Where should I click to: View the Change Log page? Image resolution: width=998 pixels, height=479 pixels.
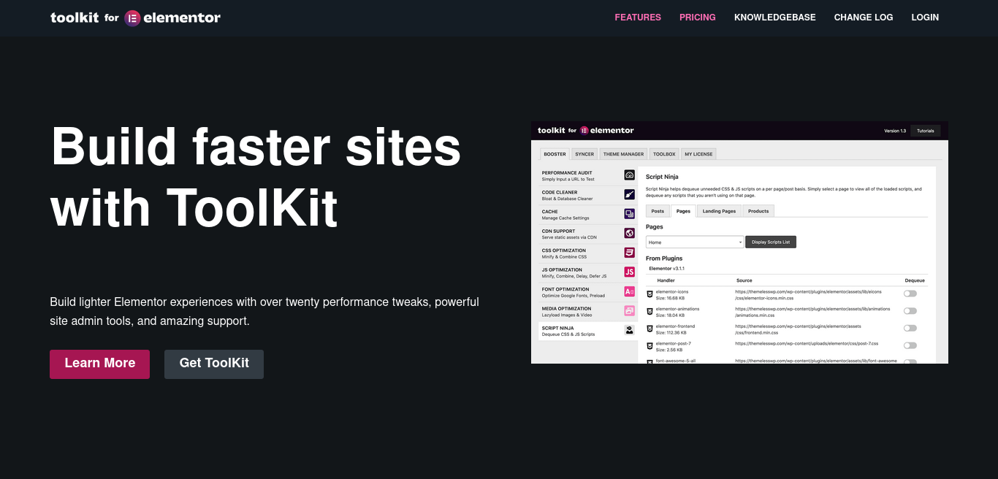[864, 18]
